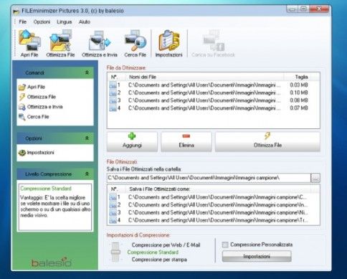Choose Compressione Standard level
This screenshot has height=279, width=347.
click(153, 252)
